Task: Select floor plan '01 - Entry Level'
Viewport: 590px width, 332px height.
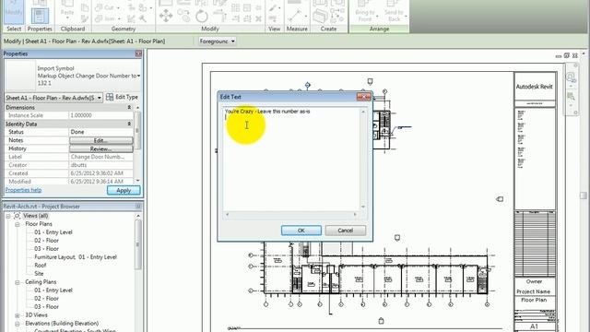Action: click(53, 232)
